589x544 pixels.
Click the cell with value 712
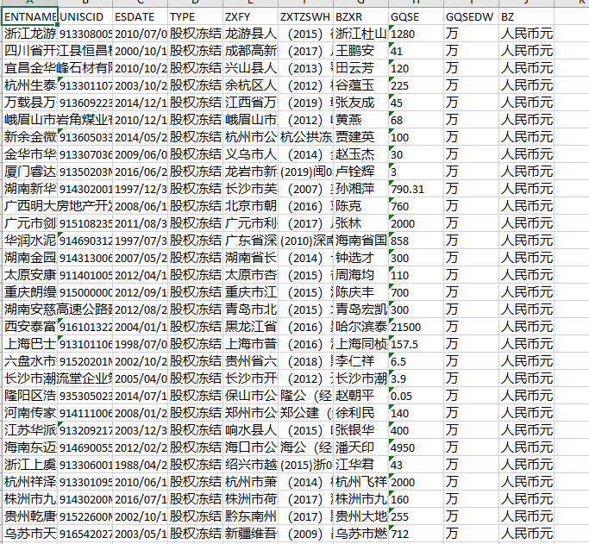pos(417,534)
